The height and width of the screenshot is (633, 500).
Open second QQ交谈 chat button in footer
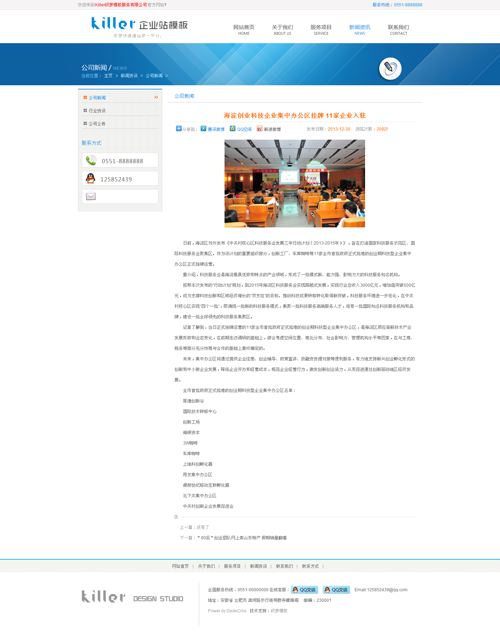pos(336,590)
